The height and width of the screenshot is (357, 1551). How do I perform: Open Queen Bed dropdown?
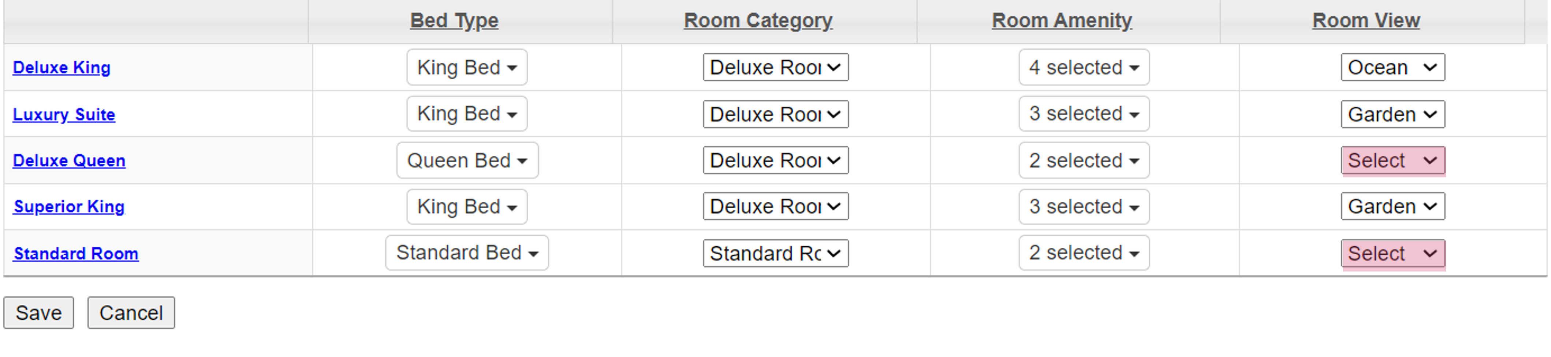point(467,160)
